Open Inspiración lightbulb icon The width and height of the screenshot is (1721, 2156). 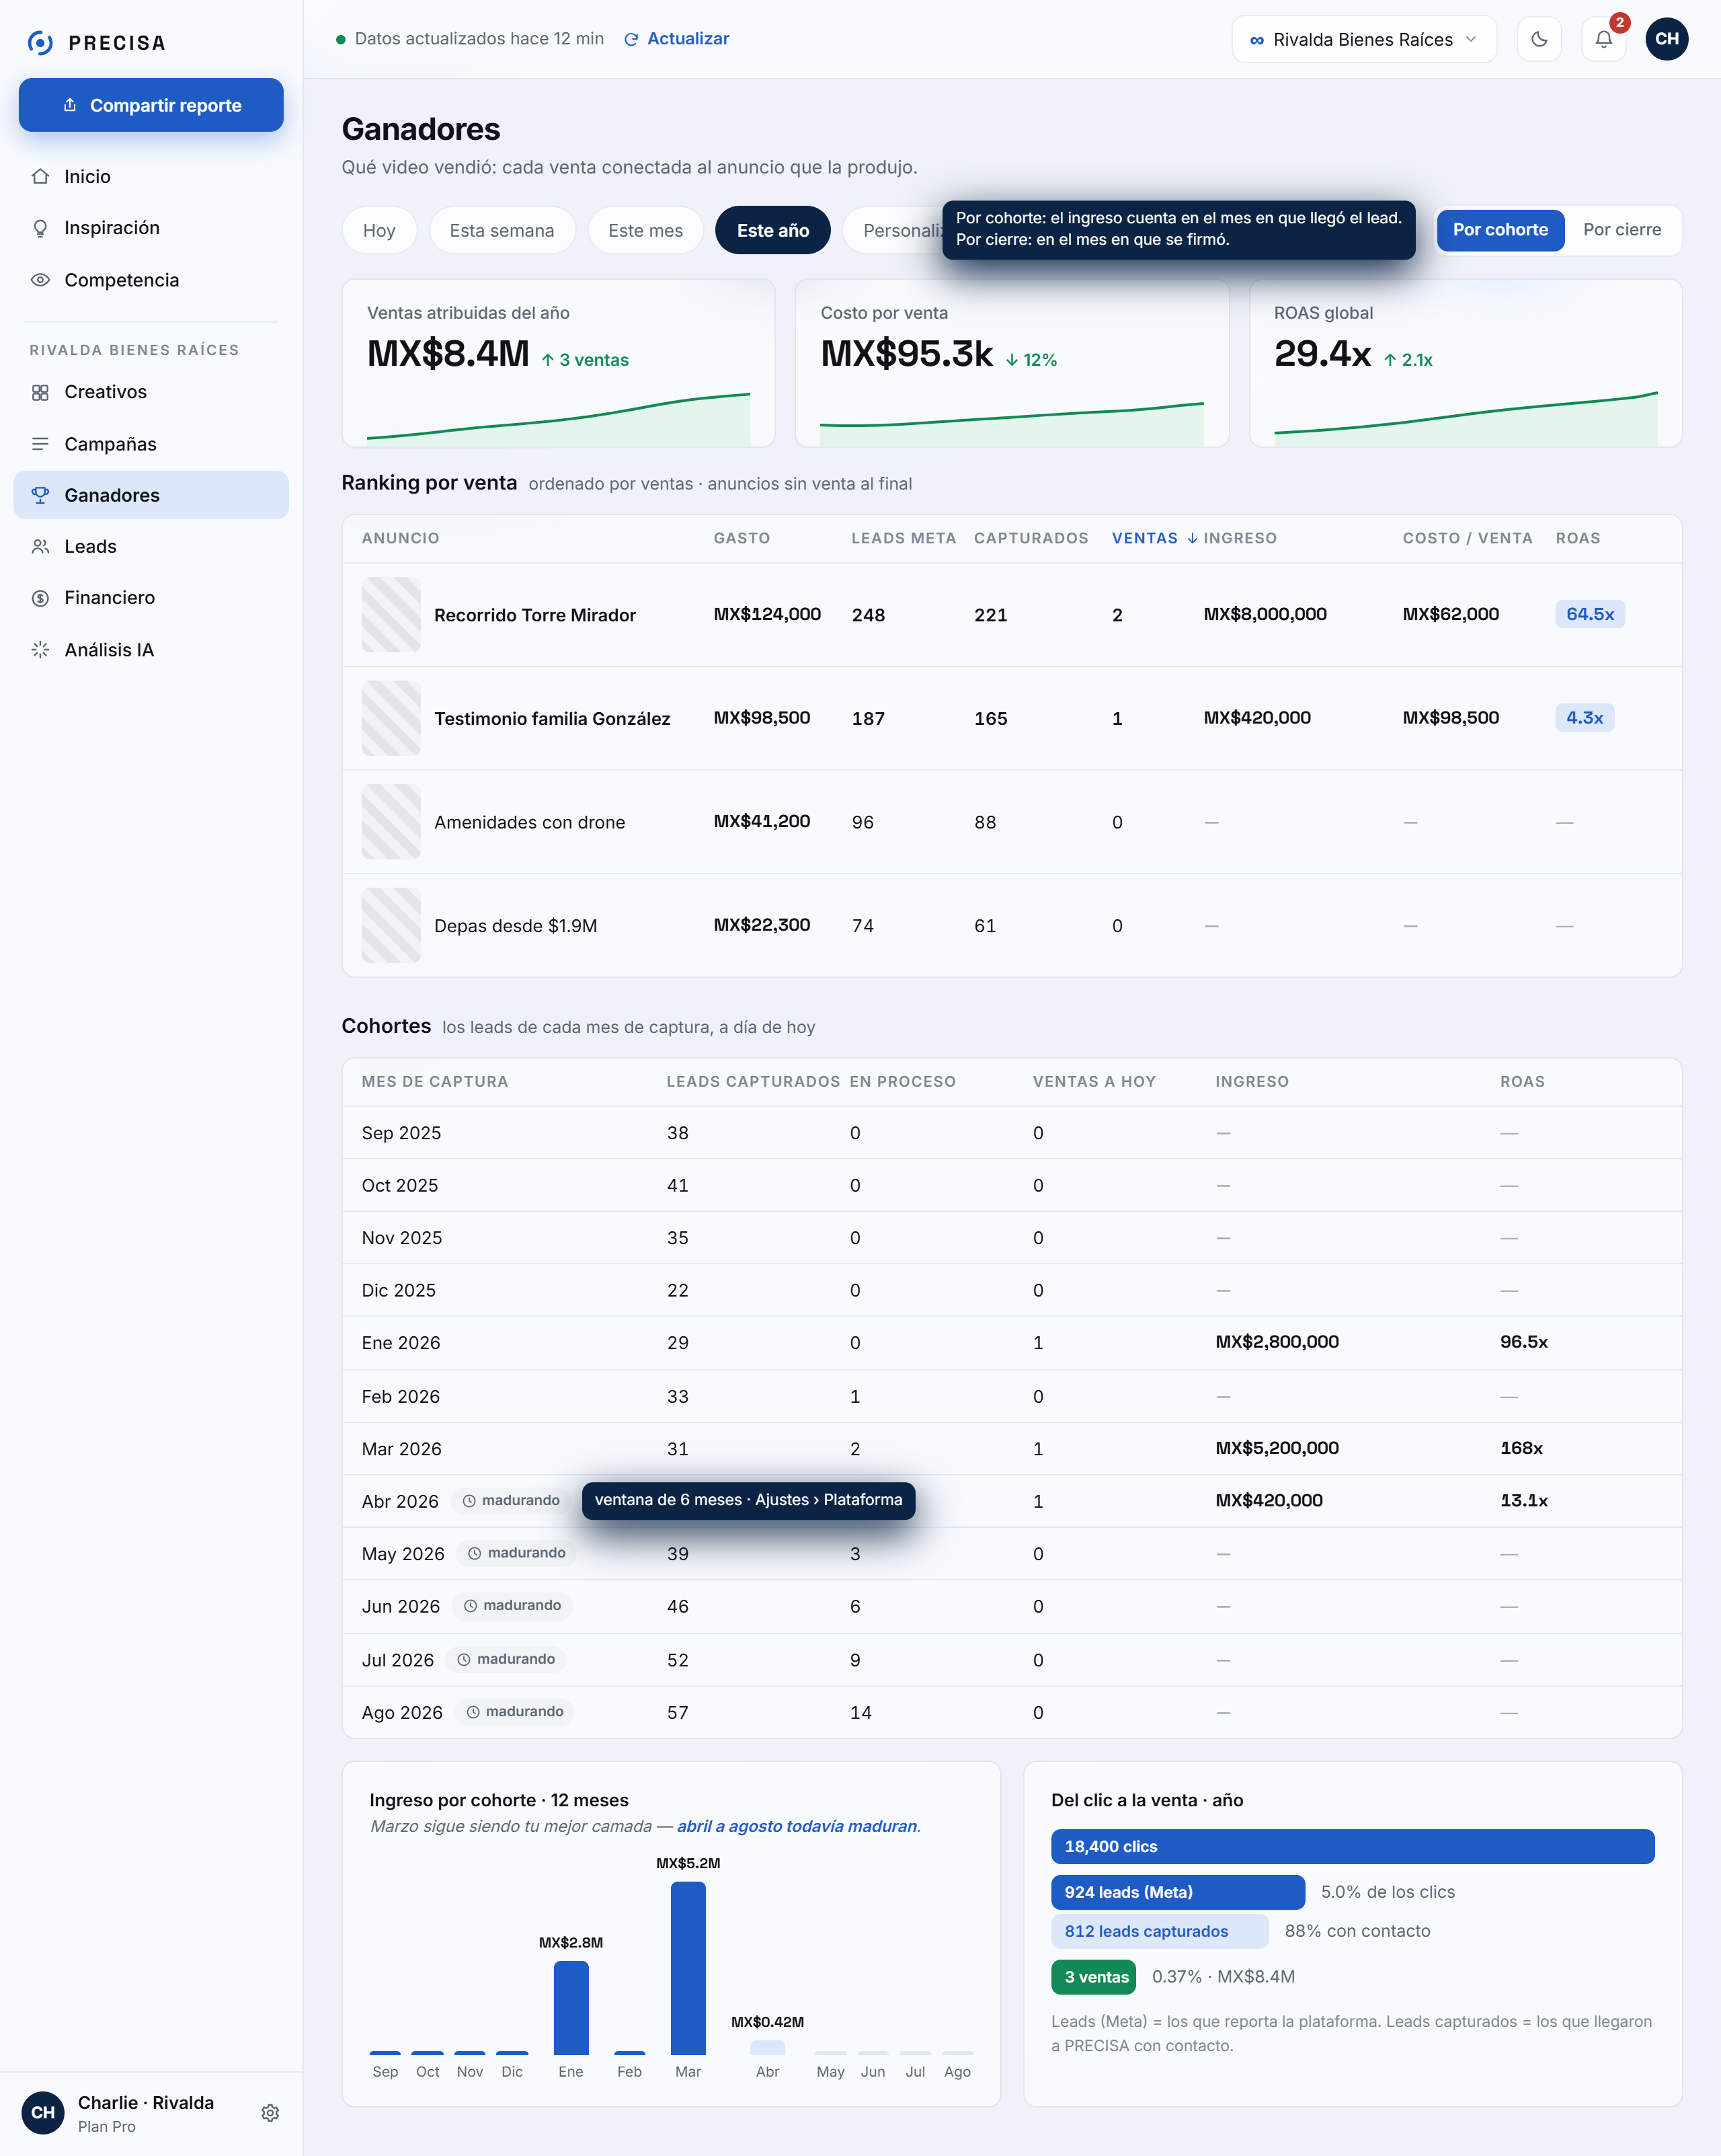tap(40, 228)
